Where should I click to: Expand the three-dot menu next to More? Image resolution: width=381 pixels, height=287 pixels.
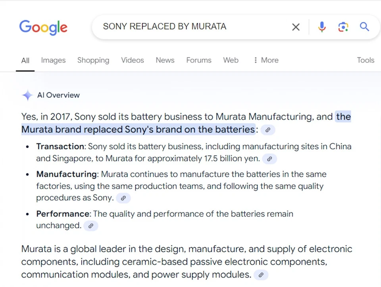click(x=256, y=60)
